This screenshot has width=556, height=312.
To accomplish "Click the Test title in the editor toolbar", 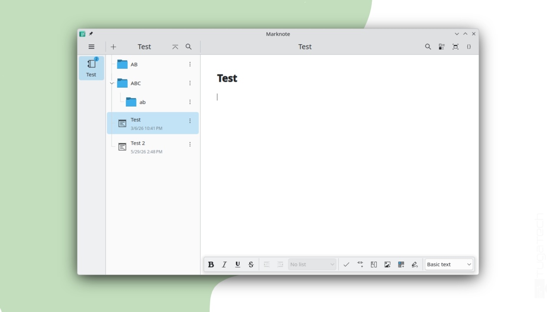I will (x=305, y=47).
